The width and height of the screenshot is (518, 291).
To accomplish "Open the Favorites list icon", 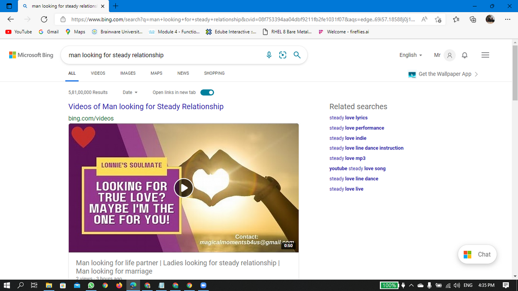I will (x=456, y=19).
